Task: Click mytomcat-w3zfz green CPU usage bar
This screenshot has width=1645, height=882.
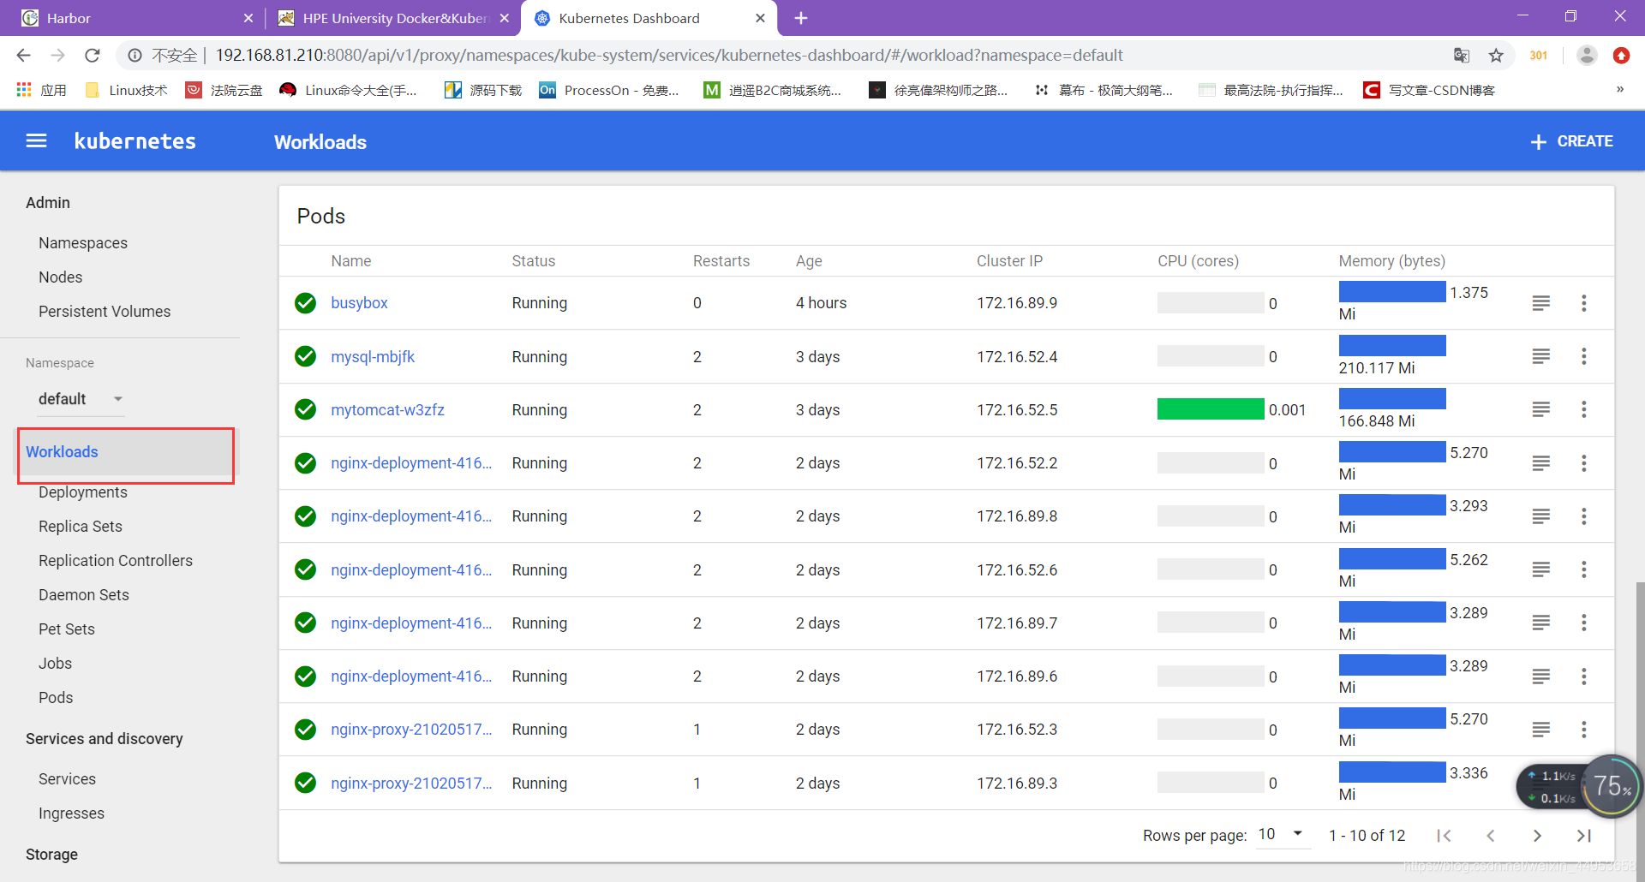Action: [1210, 409]
